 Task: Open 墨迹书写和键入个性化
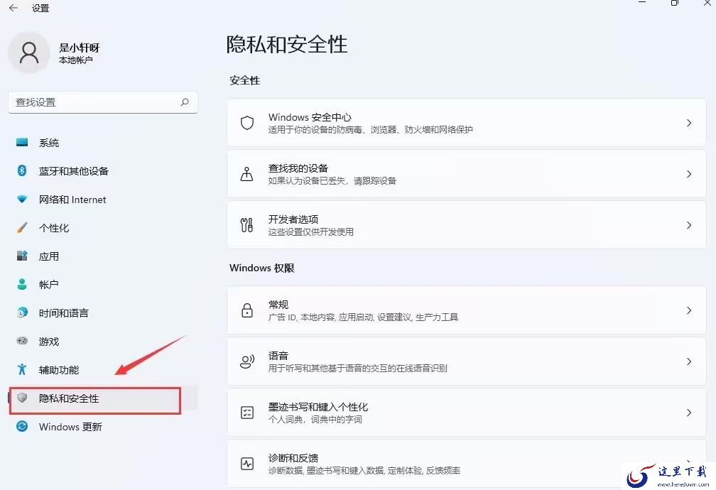coord(466,413)
